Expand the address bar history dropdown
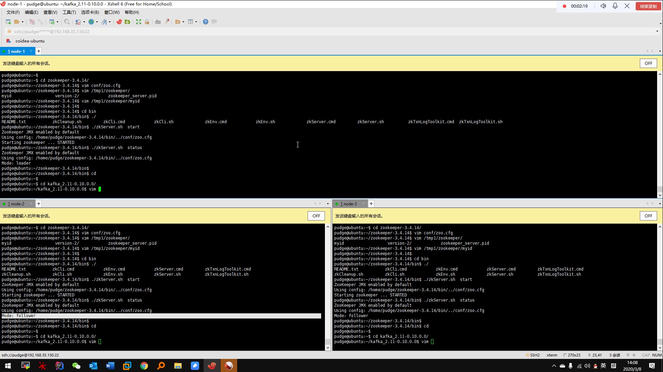Image resolution: width=663 pixels, height=372 pixels. 657,31
